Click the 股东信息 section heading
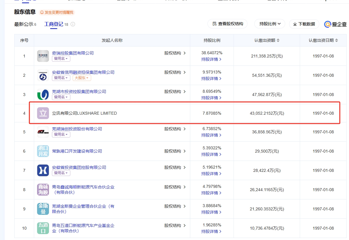Screen dimensions: 349x240 coord(25,12)
